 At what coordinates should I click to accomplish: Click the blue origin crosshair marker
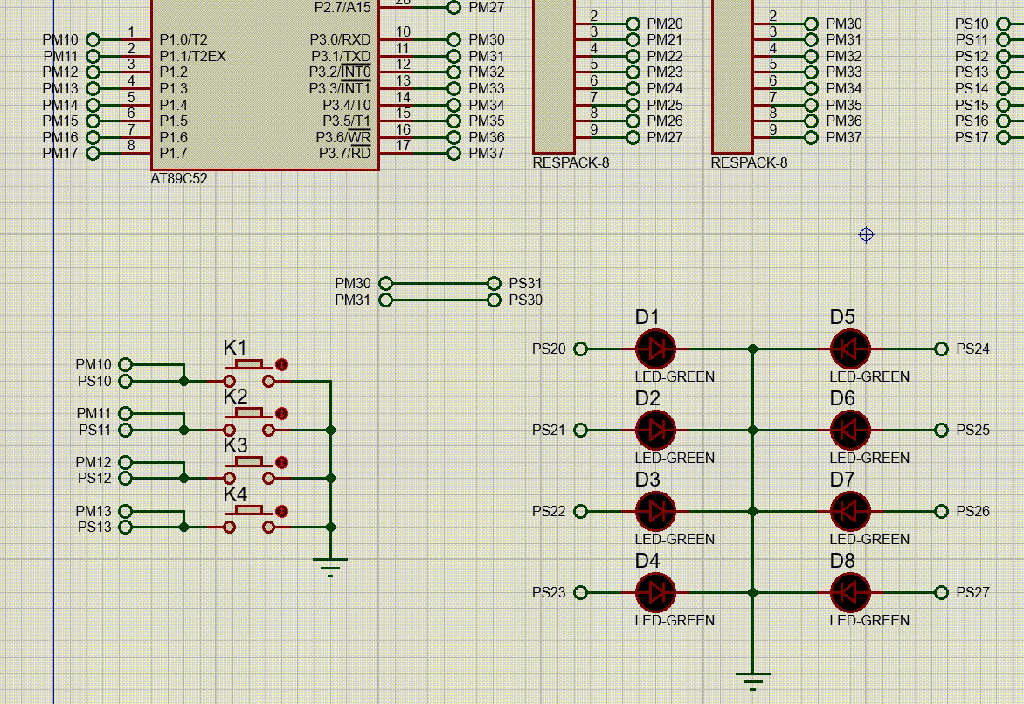click(866, 234)
